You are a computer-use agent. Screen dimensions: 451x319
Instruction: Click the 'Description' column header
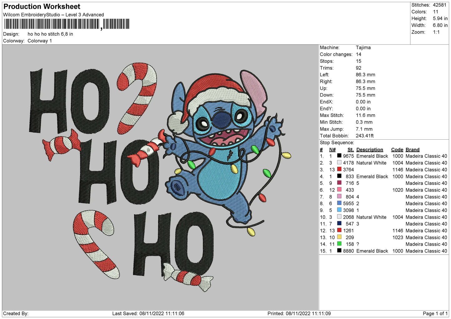tap(370, 150)
